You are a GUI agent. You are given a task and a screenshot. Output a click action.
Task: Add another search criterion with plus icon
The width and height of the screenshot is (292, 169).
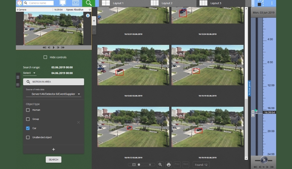pyautogui.click(x=53, y=149)
